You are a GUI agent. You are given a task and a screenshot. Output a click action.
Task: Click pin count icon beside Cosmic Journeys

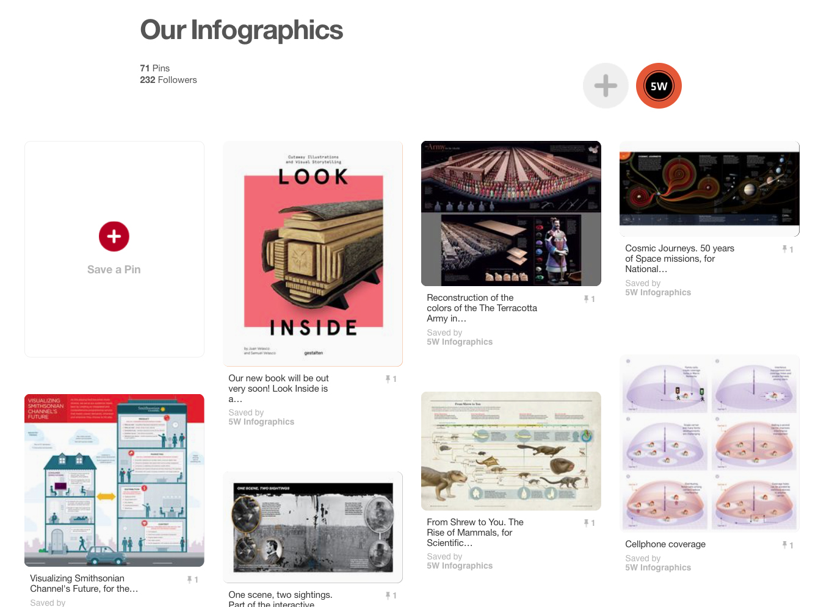click(x=787, y=249)
